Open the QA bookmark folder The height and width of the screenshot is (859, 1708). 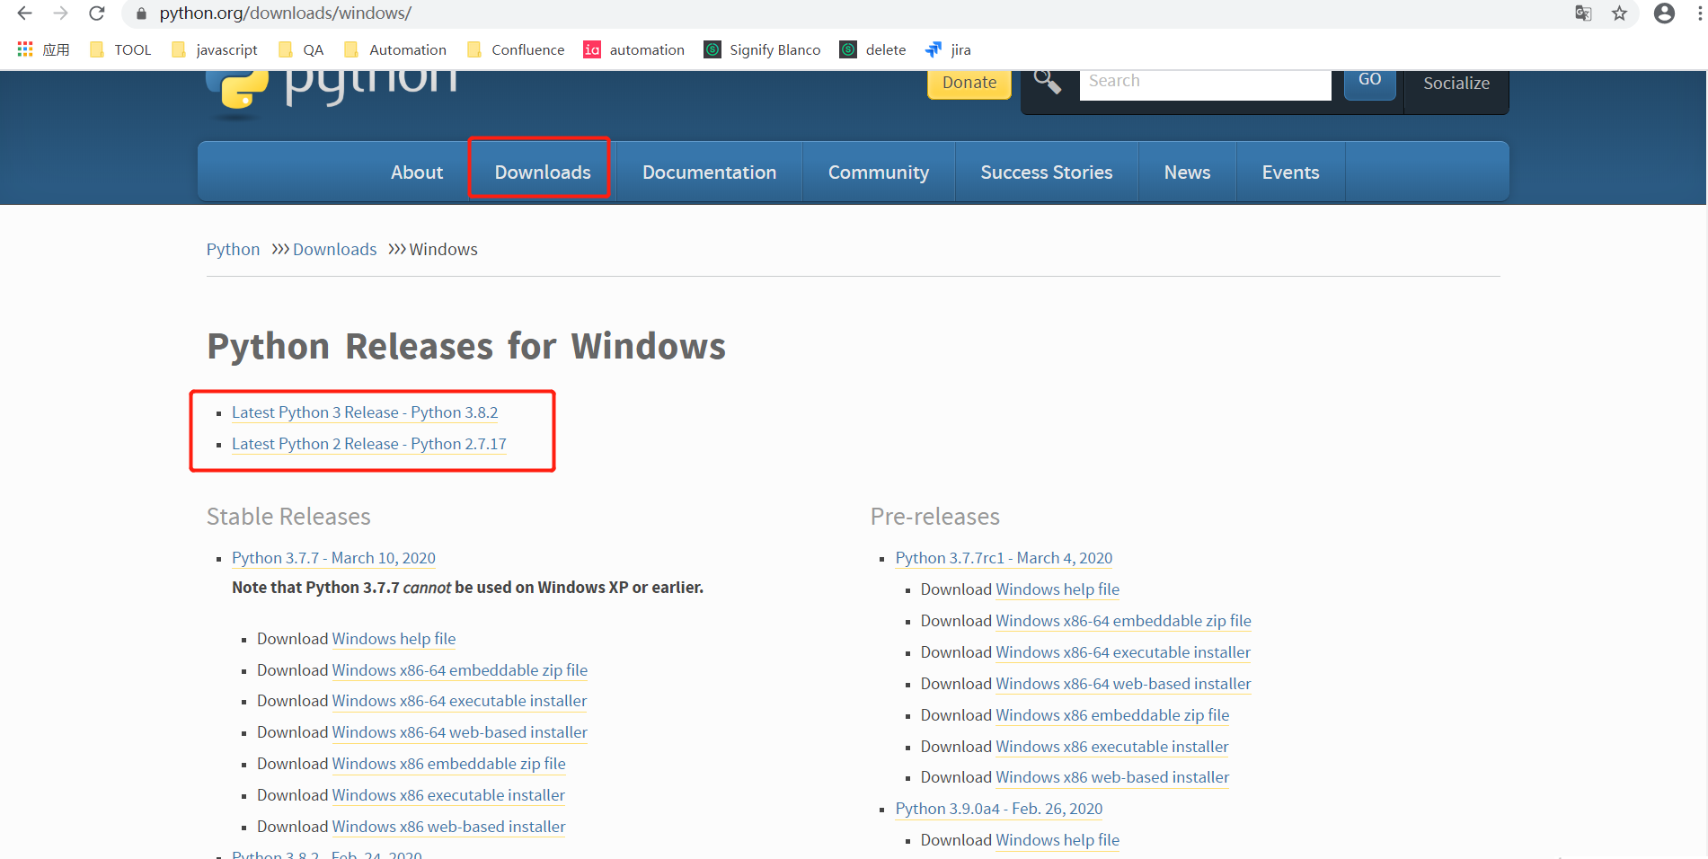point(301,49)
